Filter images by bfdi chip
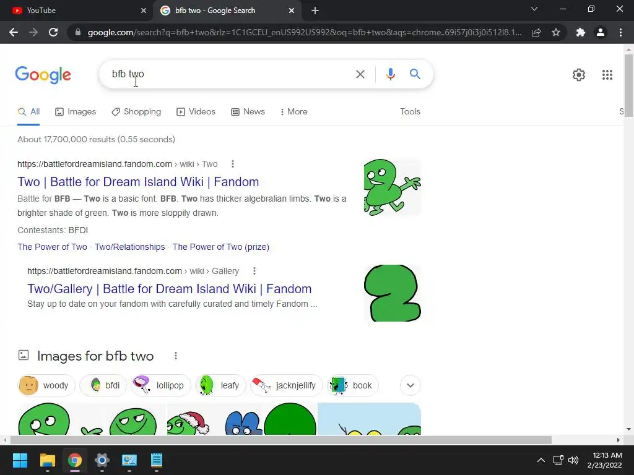This screenshot has width=634, height=475. [x=103, y=385]
